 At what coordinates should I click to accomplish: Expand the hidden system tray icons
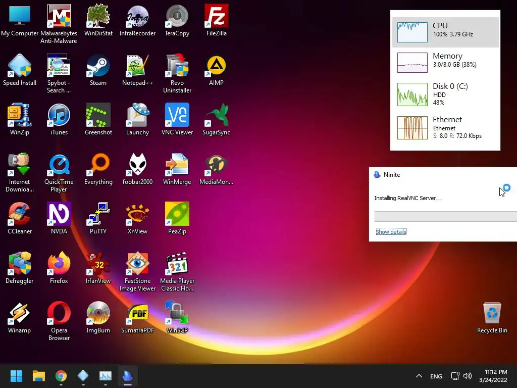pyautogui.click(x=419, y=376)
